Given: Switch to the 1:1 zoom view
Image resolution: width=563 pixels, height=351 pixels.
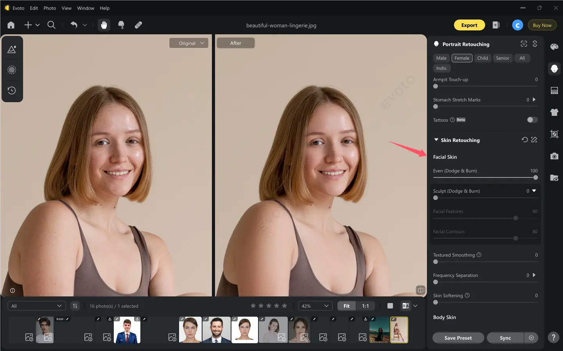Looking at the screenshot, I should pyautogui.click(x=366, y=306).
